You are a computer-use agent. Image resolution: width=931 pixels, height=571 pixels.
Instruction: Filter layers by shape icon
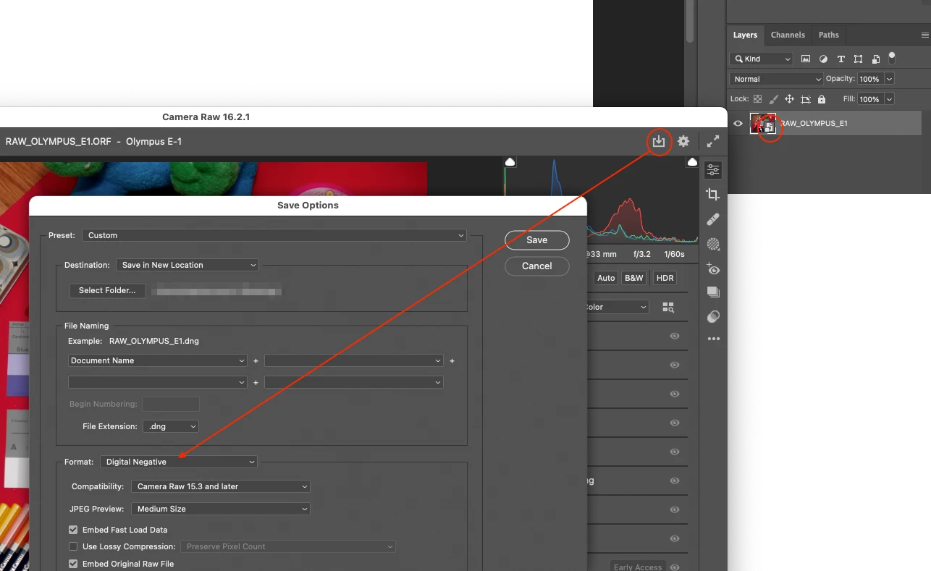(858, 59)
